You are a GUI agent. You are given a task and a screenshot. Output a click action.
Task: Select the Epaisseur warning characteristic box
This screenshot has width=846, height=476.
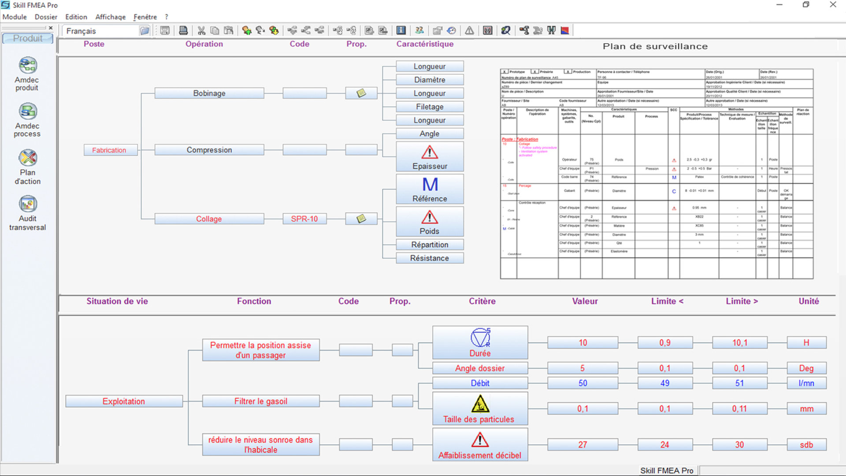[430, 156]
